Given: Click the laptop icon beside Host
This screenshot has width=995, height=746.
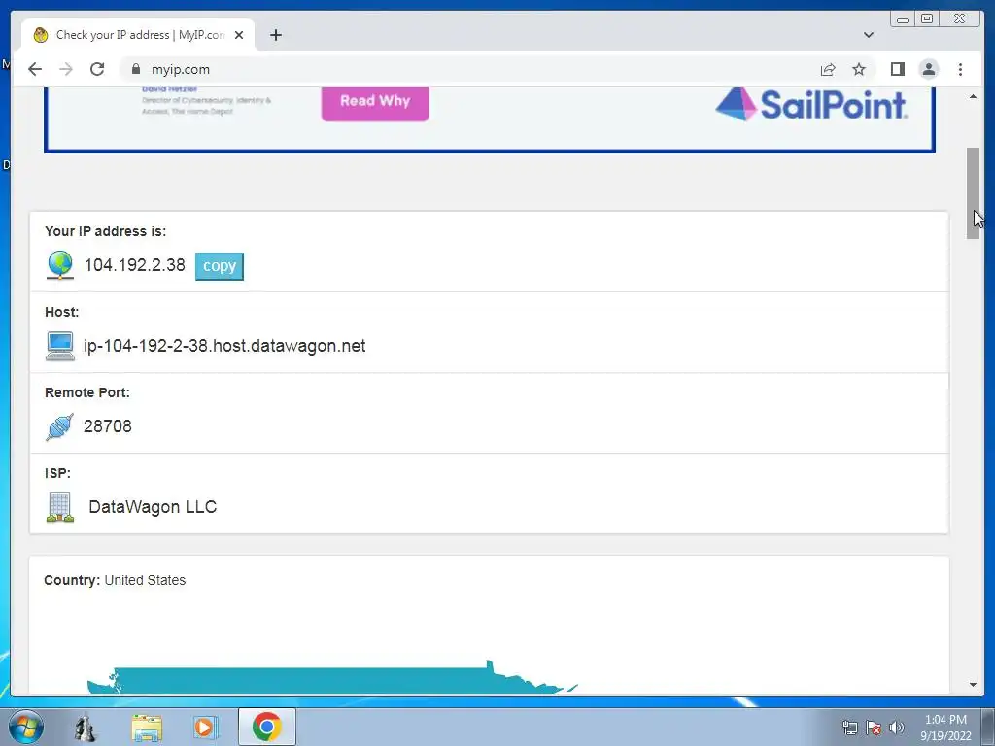Looking at the screenshot, I should tap(59, 347).
